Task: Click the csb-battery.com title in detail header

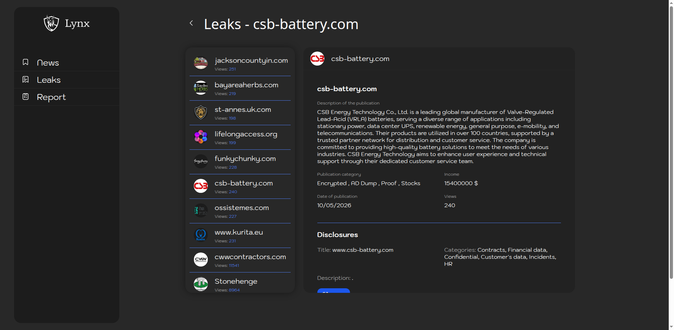Action: coord(360,59)
